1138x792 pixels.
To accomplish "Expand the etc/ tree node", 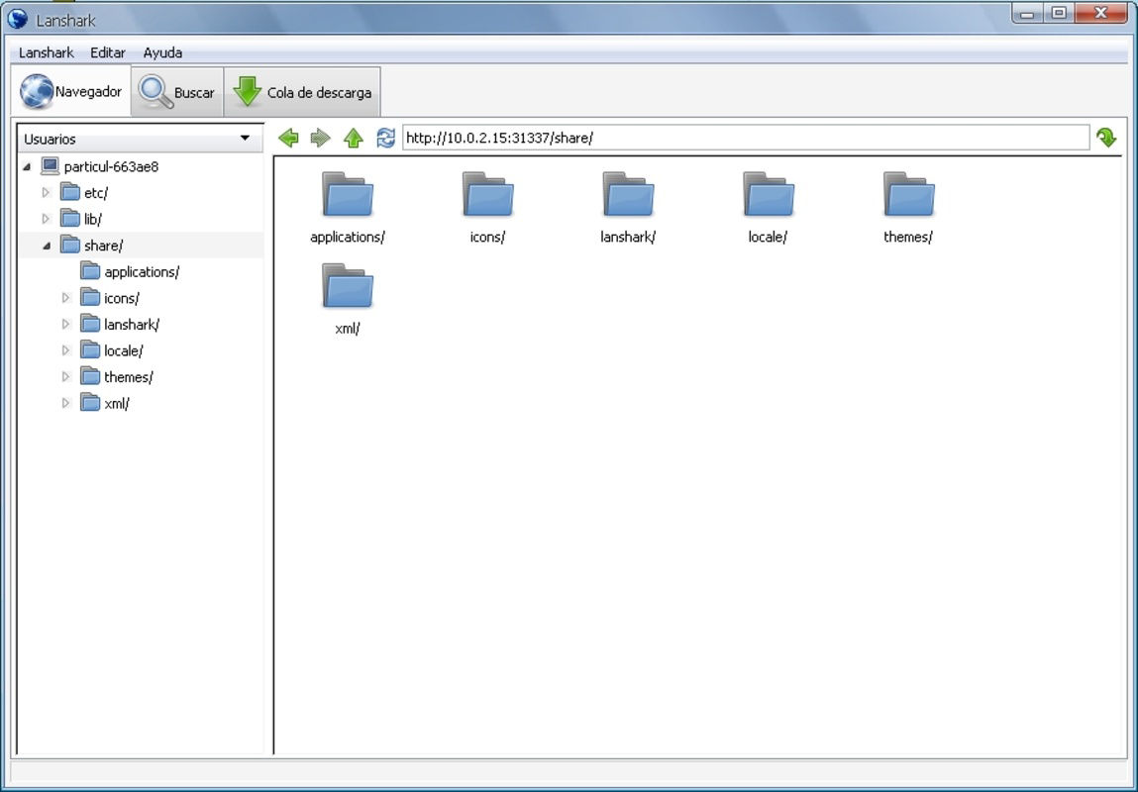I will [46, 193].
